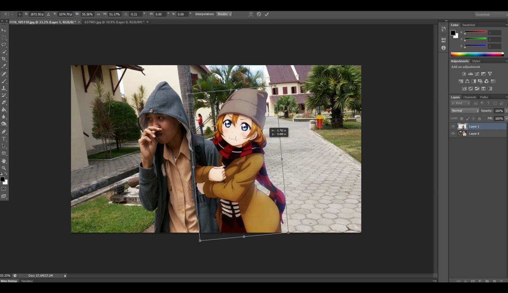Hide Layer 1 using its eye icon
Viewport: 508px width, 293px height.
(453, 126)
